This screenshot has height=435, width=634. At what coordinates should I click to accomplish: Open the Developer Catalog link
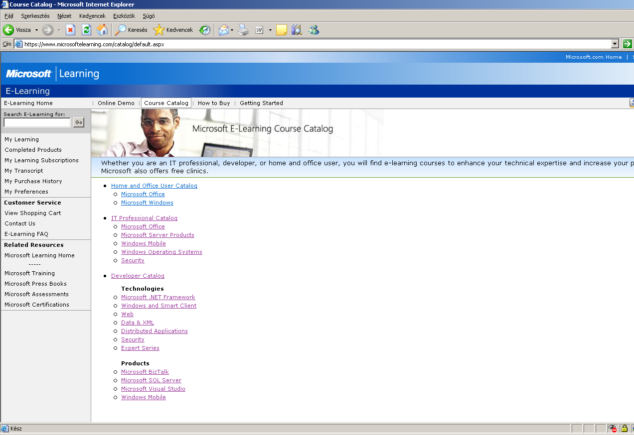(x=138, y=276)
